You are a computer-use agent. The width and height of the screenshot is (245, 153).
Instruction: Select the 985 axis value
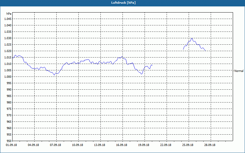pyautogui.click(x=9, y=96)
